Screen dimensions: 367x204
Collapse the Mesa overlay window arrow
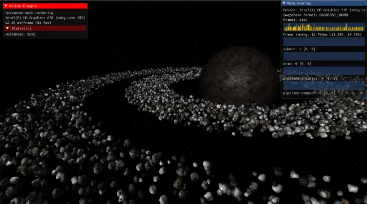[x=284, y=3]
